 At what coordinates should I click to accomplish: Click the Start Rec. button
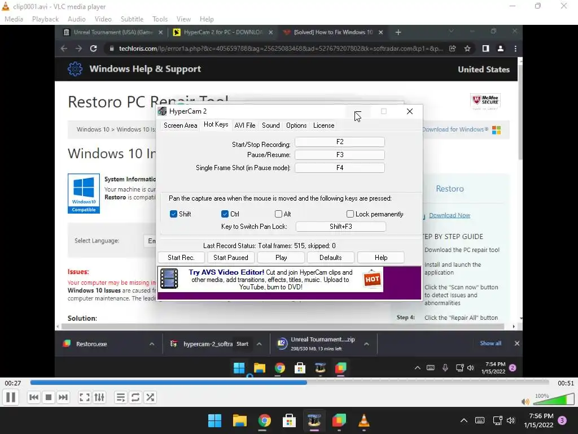tap(181, 258)
